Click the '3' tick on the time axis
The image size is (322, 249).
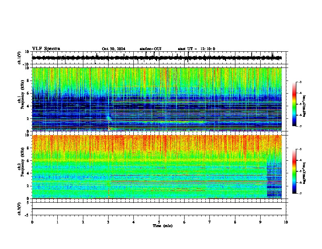point(108,222)
